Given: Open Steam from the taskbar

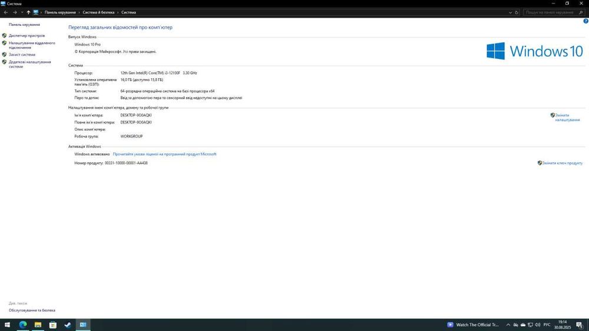Looking at the screenshot, I should [x=68, y=325].
